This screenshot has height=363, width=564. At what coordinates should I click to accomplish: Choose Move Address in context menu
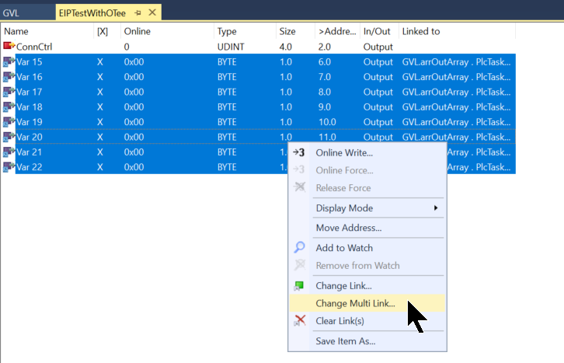click(348, 228)
